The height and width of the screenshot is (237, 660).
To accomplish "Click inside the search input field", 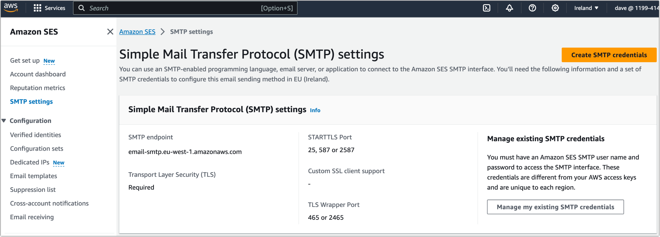I will [162, 8].
